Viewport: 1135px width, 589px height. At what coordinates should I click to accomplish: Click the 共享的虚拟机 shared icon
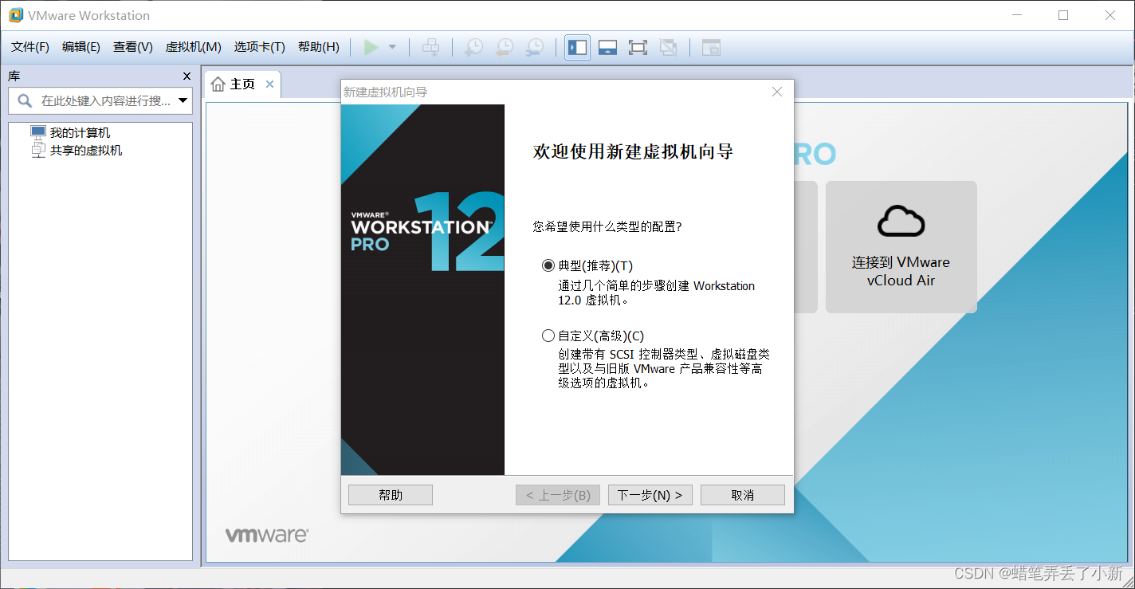(38, 150)
